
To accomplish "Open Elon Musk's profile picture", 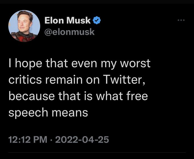I will click(24, 26).
